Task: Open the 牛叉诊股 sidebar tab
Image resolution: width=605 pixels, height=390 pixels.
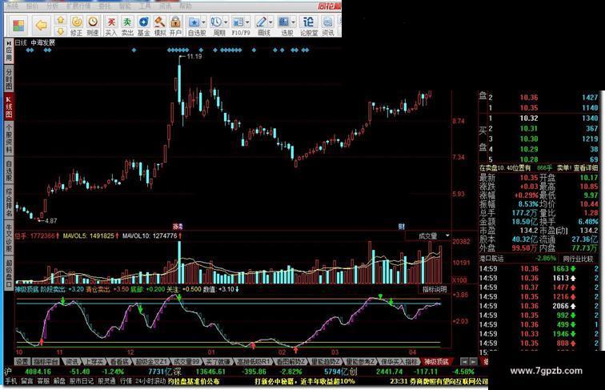Action: click(x=9, y=237)
